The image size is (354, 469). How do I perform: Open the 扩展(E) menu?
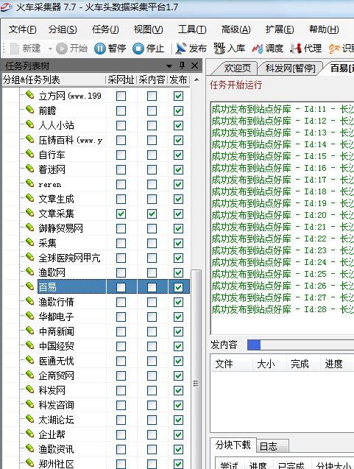click(x=280, y=29)
